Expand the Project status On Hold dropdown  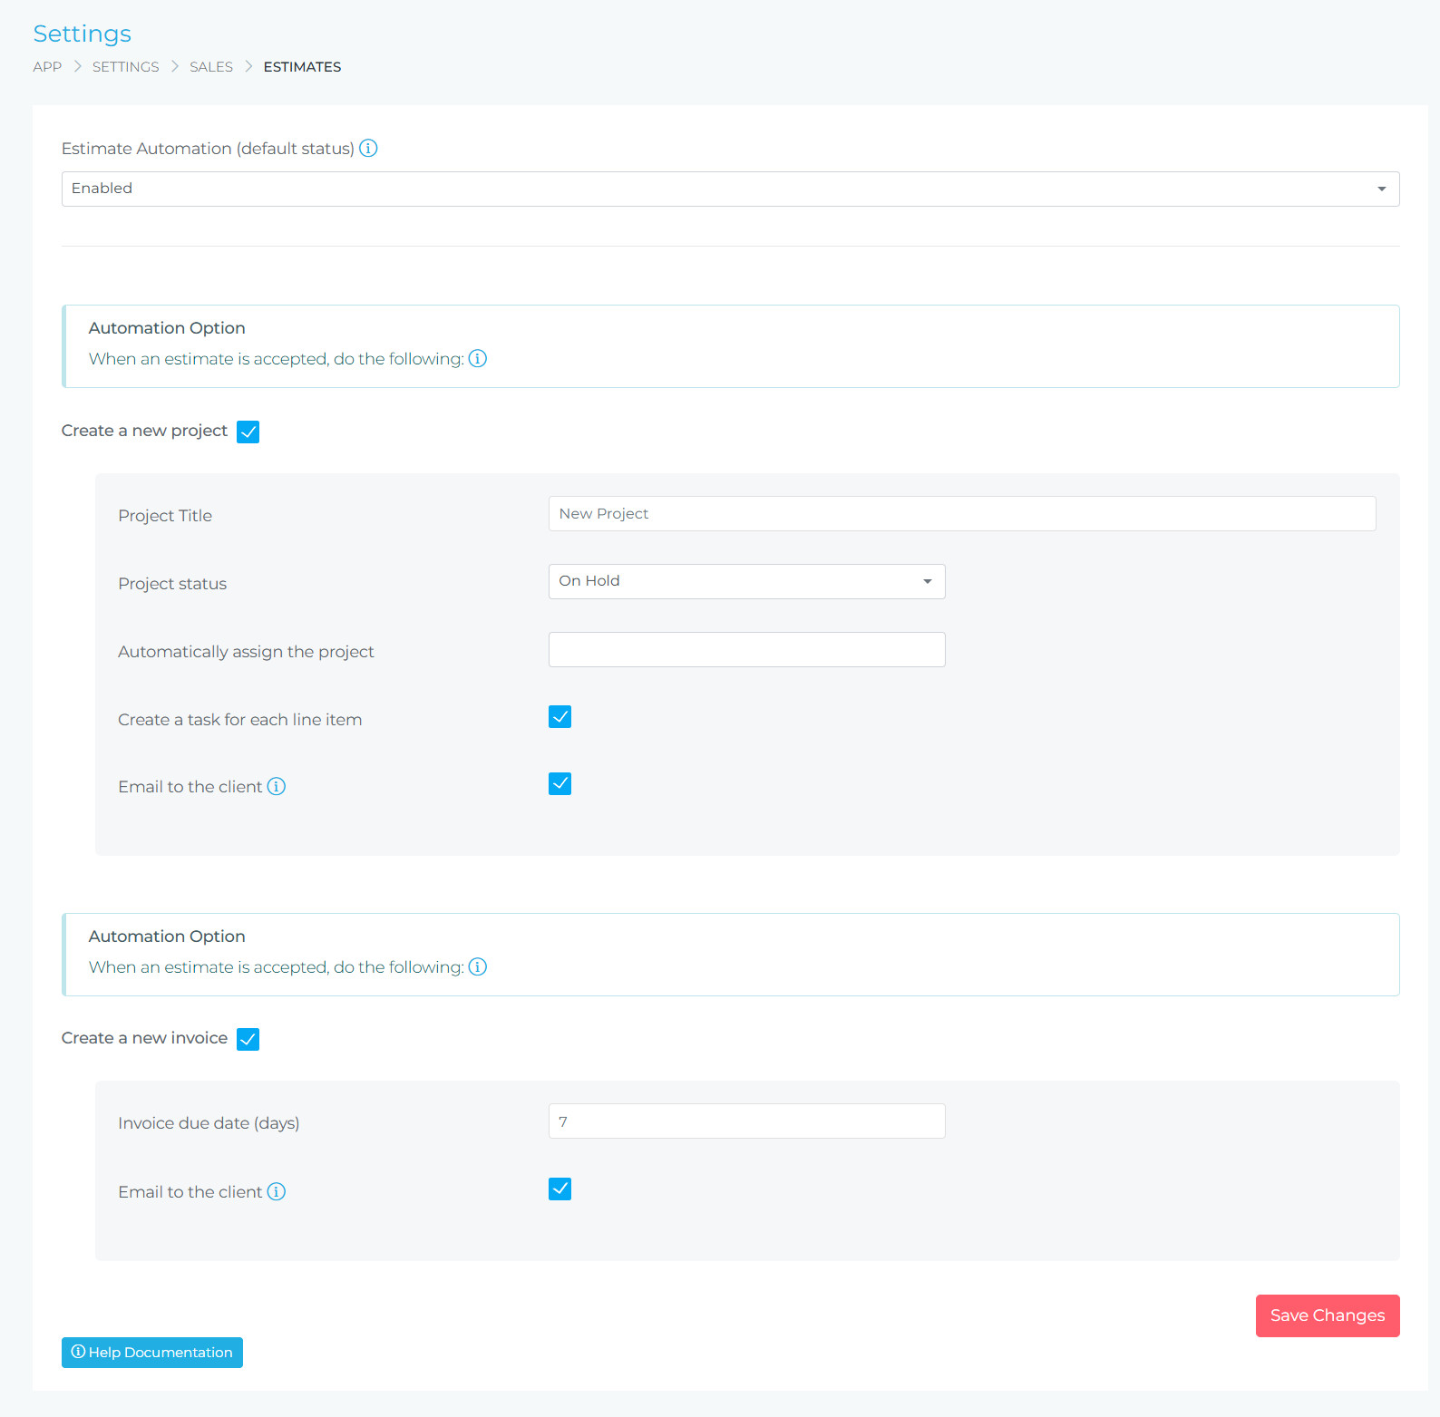pyautogui.click(x=746, y=581)
